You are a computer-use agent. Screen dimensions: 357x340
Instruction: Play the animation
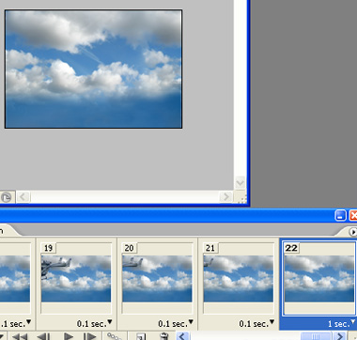[x=69, y=336]
